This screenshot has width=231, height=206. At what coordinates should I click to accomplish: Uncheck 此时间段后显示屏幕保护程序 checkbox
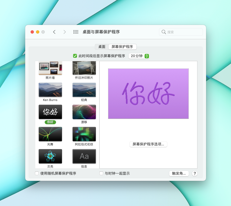tap(75, 56)
